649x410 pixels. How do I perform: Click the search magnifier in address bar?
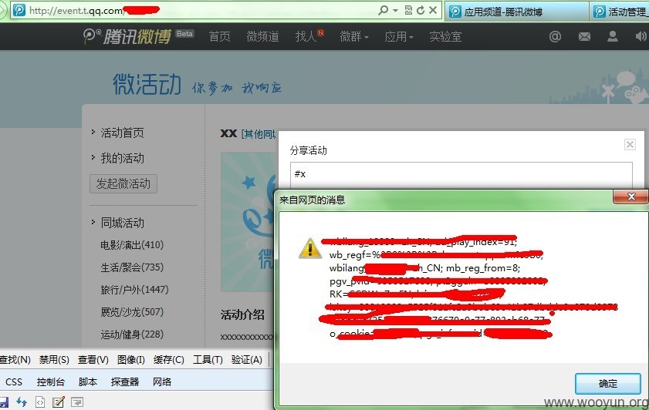[x=384, y=10]
